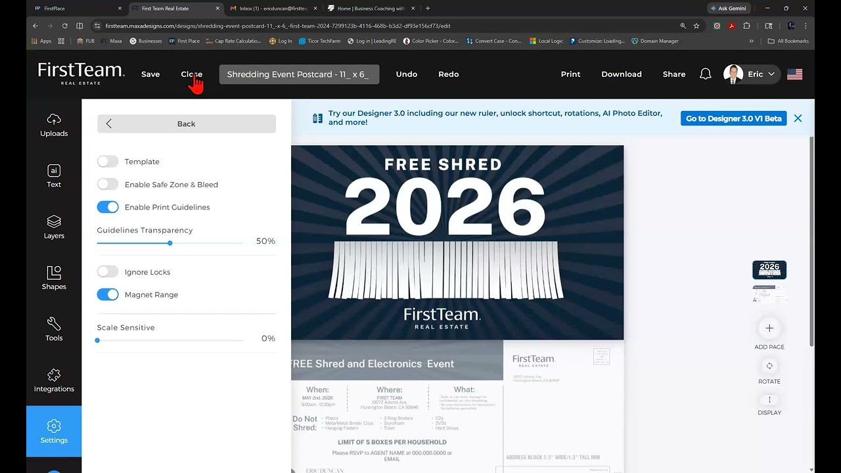
Task: Open the Chrome three-dot menu
Action: 806,26
